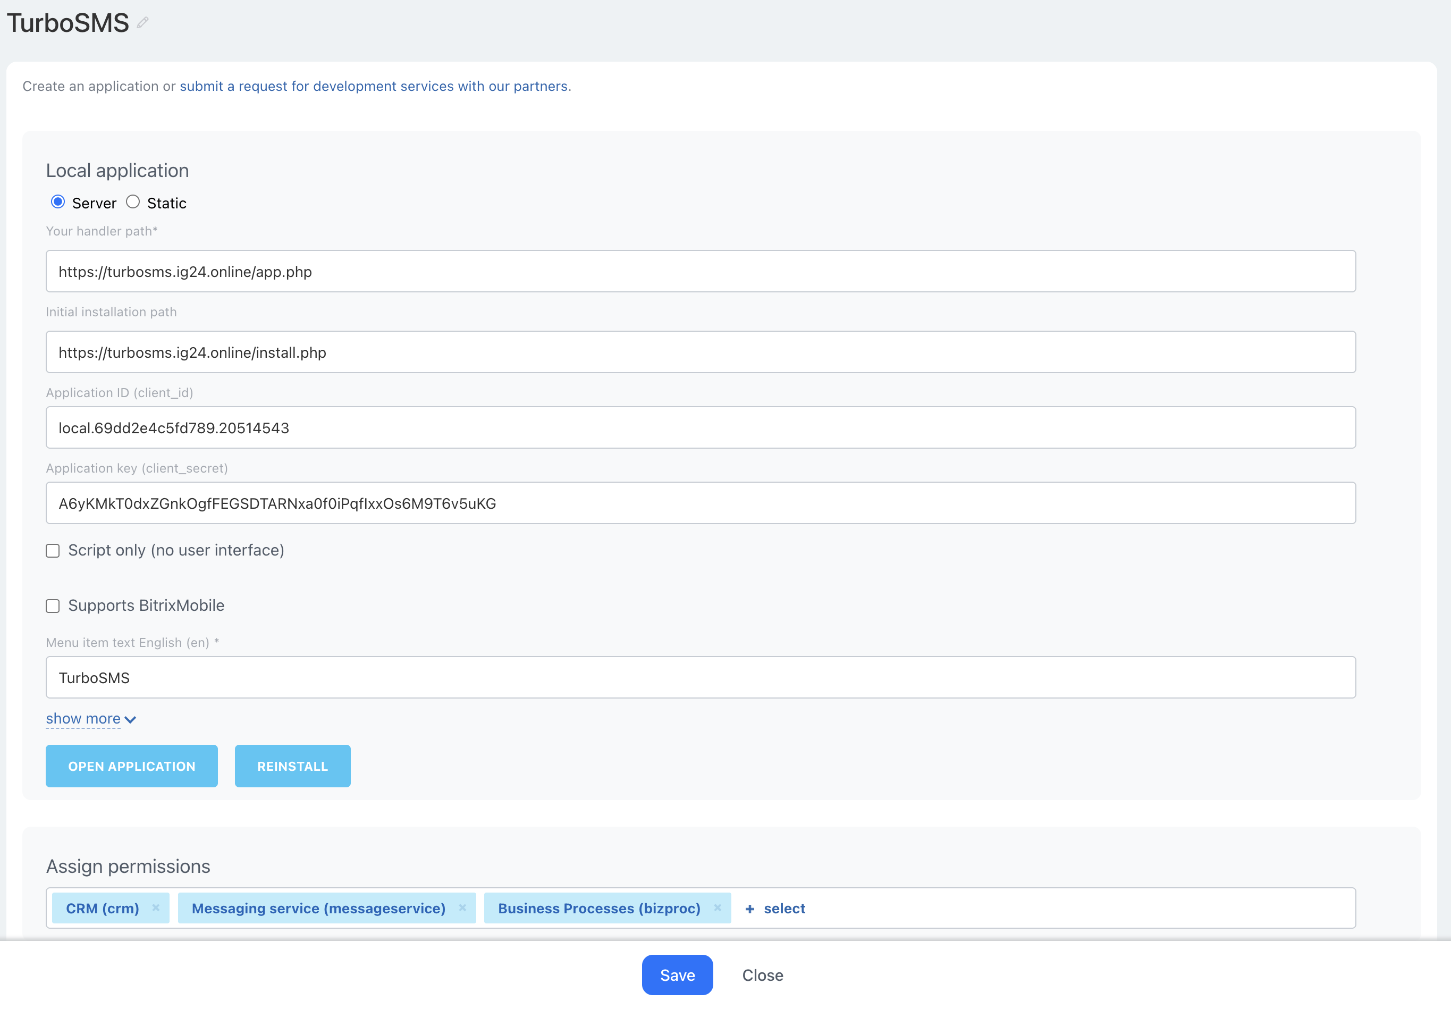The width and height of the screenshot is (1451, 1009).
Task: Click the REINSTALL button
Action: coord(293,766)
